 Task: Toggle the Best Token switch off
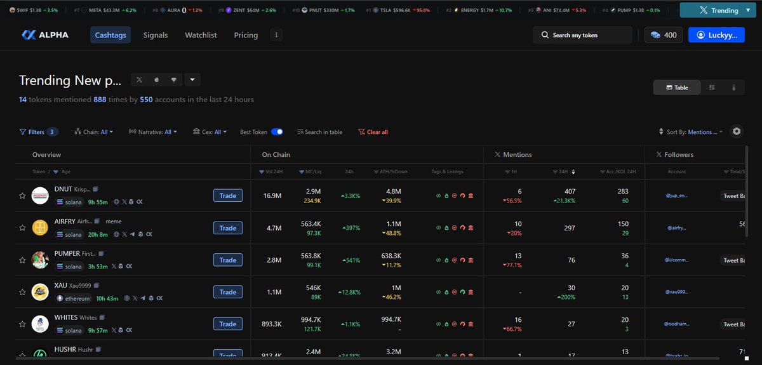[x=277, y=132]
